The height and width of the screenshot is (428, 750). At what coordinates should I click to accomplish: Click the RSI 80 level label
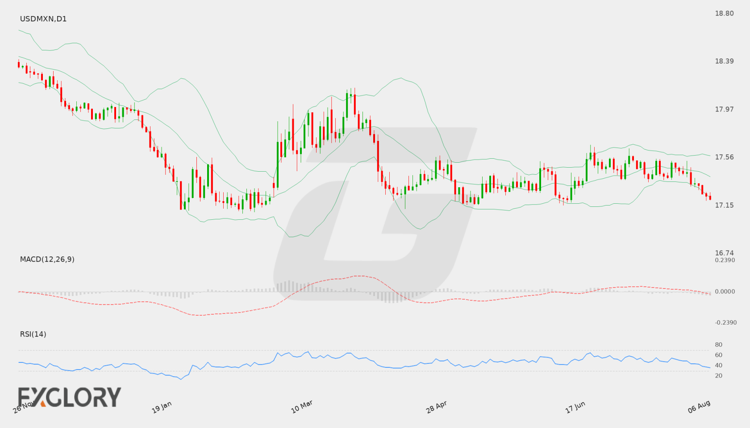[718, 345]
